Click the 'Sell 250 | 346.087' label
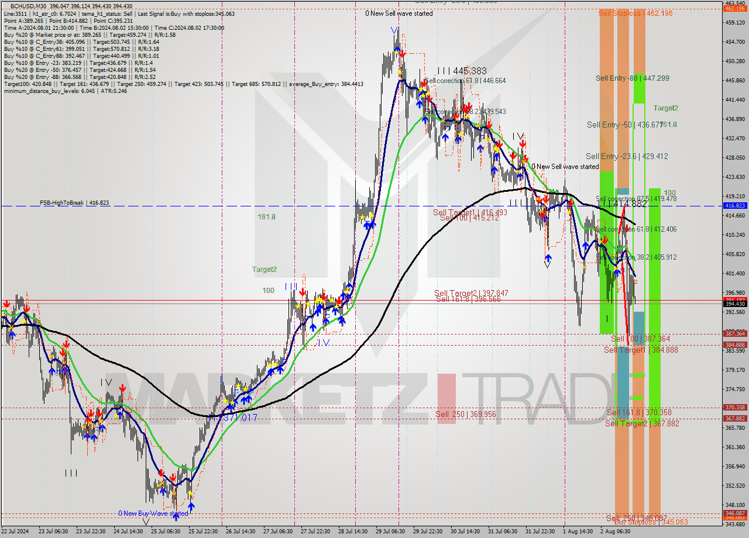 [x=636, y=518]
